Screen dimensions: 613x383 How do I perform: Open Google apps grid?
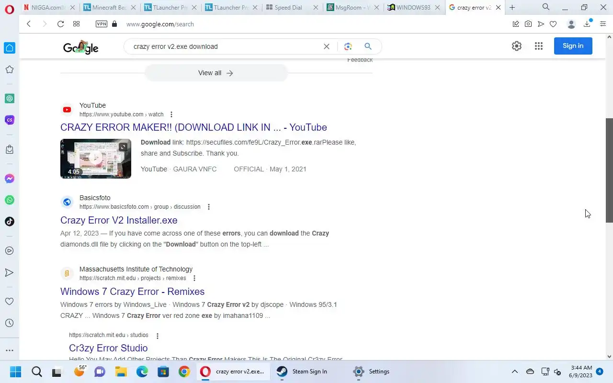tap(539, 46)
